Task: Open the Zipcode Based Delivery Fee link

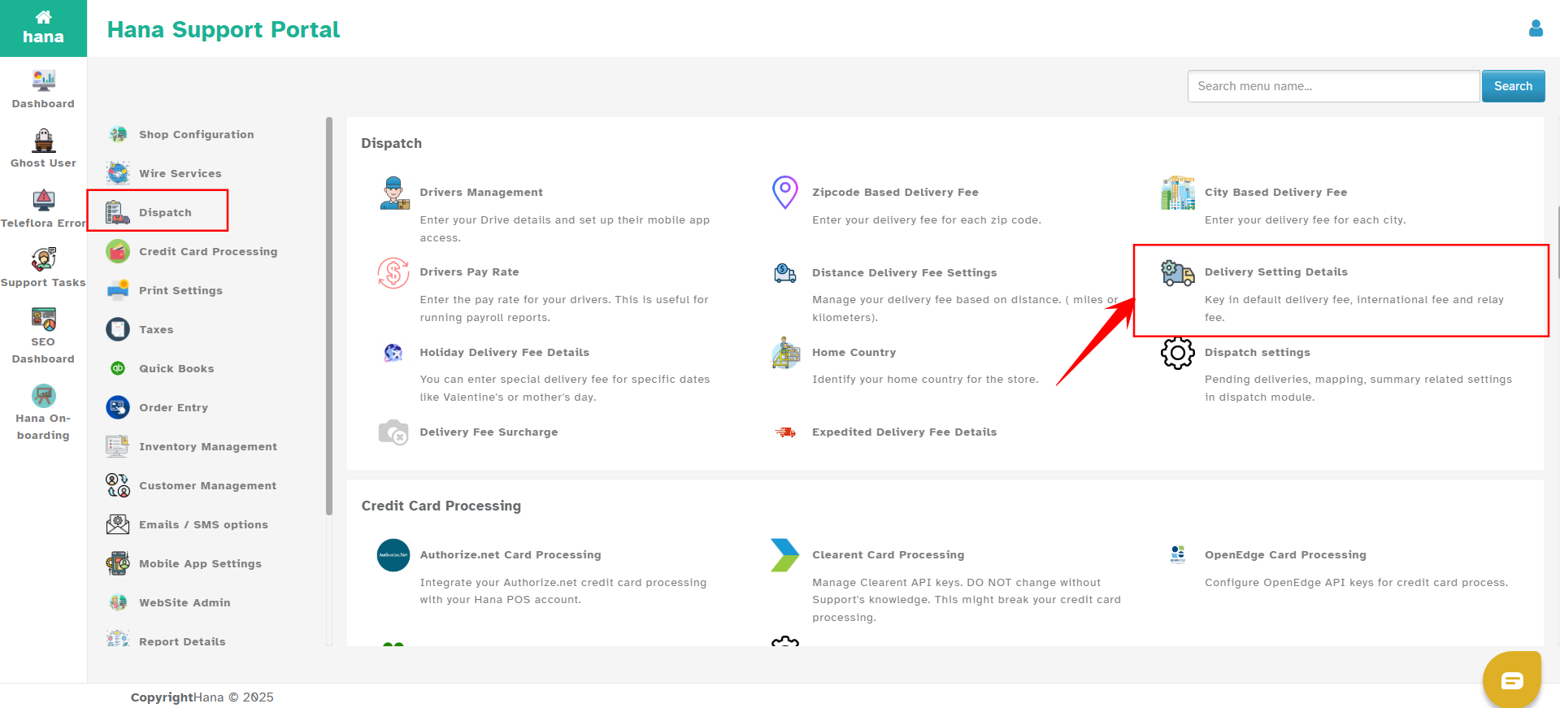Action: click(x=895, y=193)
